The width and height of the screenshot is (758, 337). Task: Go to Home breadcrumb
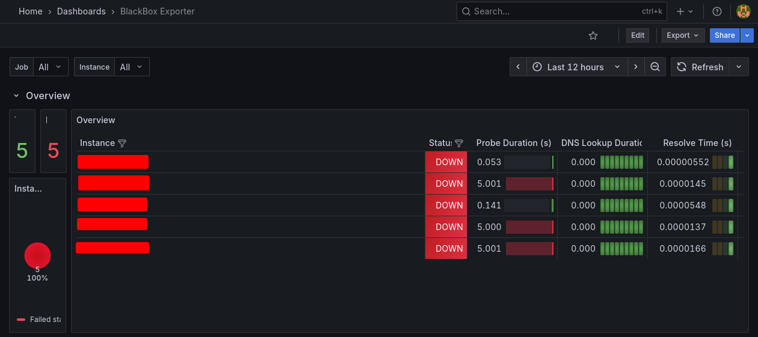[x=30, y=11]
